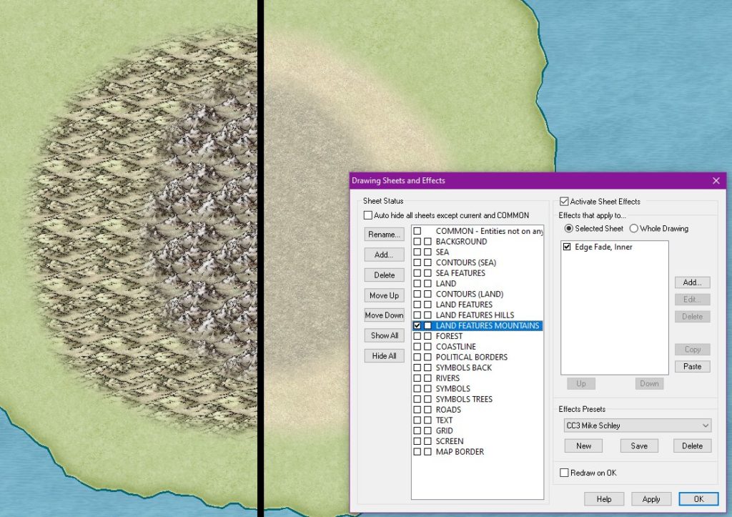Check the Redraw on OK option

pos(564,473)
